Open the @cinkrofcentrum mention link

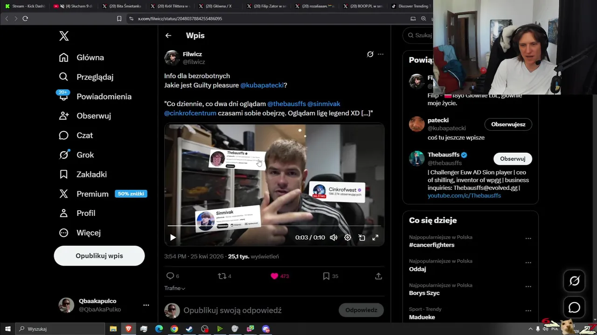(190, 113)
